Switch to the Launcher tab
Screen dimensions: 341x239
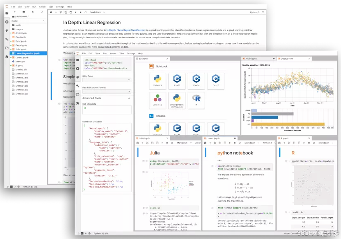(152, 59)
